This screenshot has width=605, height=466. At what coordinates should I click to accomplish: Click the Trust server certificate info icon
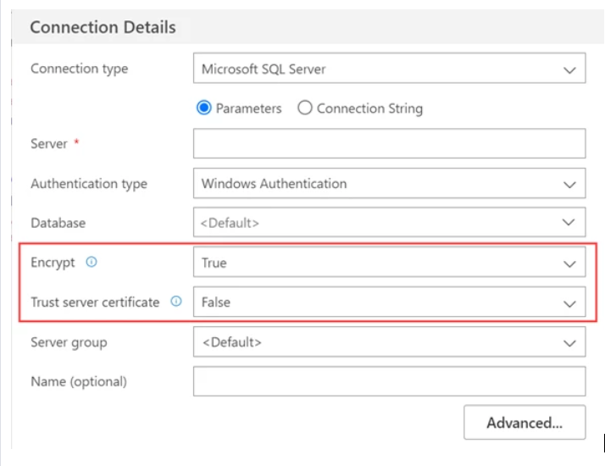click(x=176, y=301)
